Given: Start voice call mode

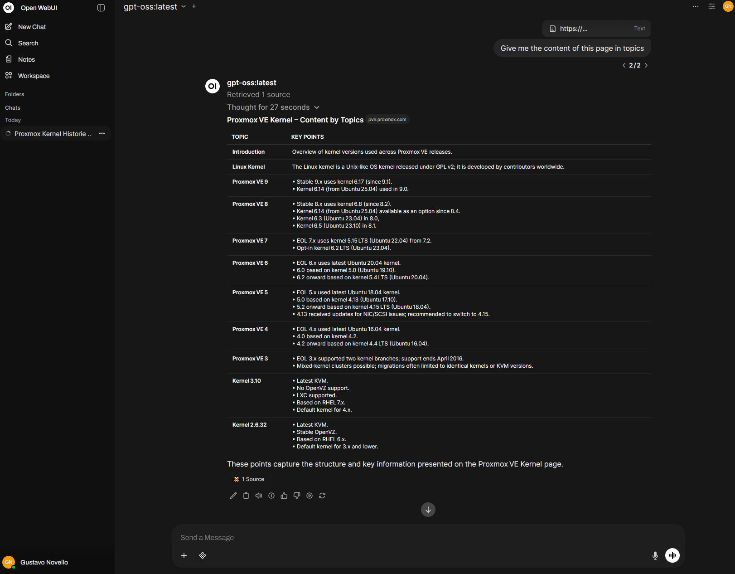Looking at the screenshot, I should pyautogui.click(x=672, y=555).
